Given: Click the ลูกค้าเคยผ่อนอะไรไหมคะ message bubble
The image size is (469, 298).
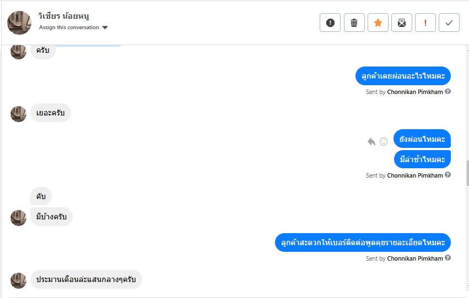Looking at the screenshot, I should click(403, 76).
